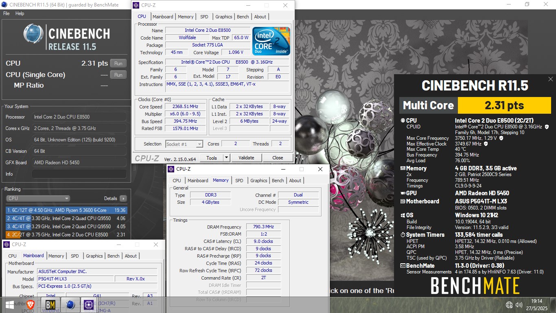Screen dimensions: 556x313
Task: Click the Windows logo icon beside OS in BenchMate
Action: [x=403, y=215]
